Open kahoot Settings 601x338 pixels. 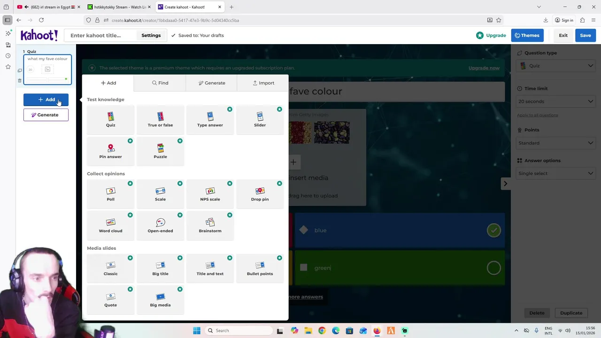point(151,35)
